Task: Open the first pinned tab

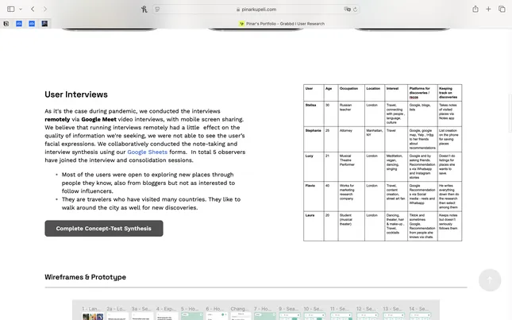Action: click(6, 24)
